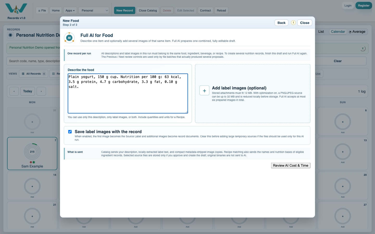Reload the catalog
This screenshot has width=375, height=234.
pos(221,10)
